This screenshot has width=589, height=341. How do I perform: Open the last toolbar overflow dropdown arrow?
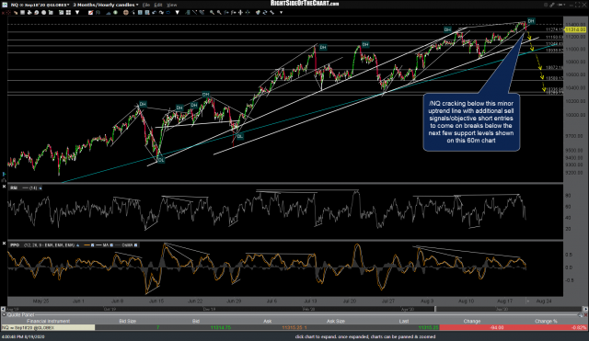click(281, 13)
